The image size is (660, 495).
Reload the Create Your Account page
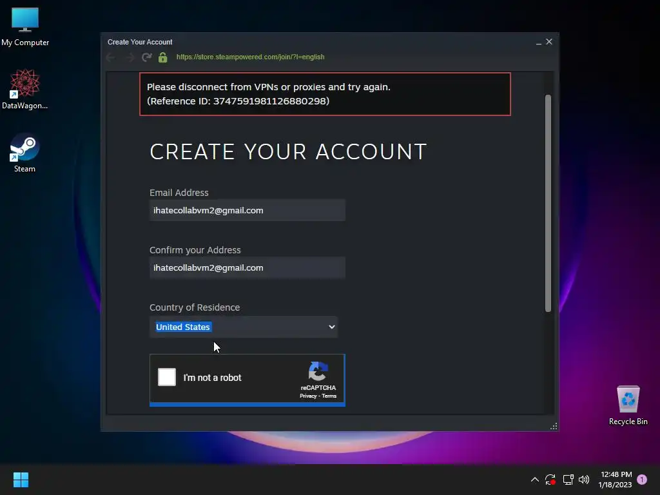pos(146,57)
